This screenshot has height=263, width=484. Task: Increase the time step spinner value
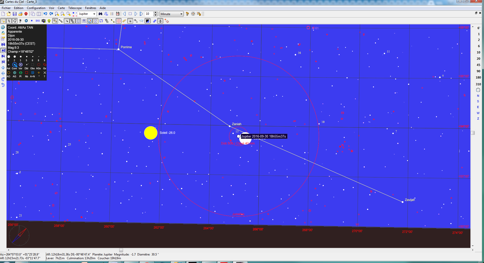(x=155, y=13)
